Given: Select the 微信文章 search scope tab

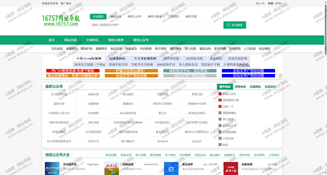Looking at the screenshot, I should pyautogui.click(x=191, y=16).
